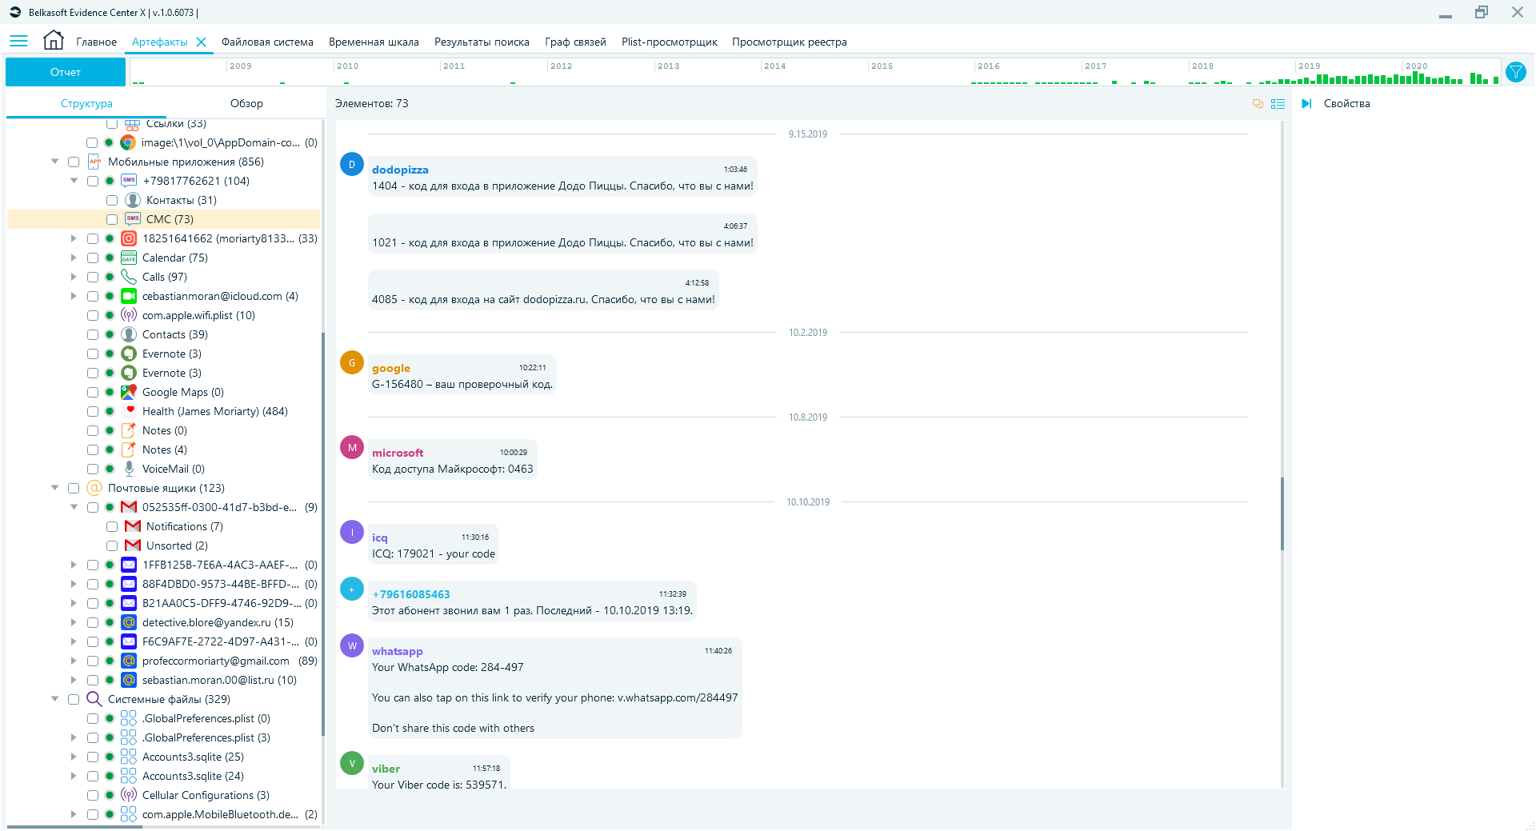The height and width of the screenshot is (831, 1536).
Task: Click the viber sender avatar
Action: (x=352, y=763)
